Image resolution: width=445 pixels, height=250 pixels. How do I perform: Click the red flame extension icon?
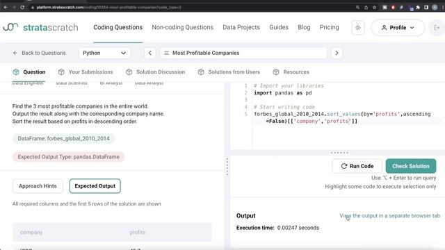393,8
